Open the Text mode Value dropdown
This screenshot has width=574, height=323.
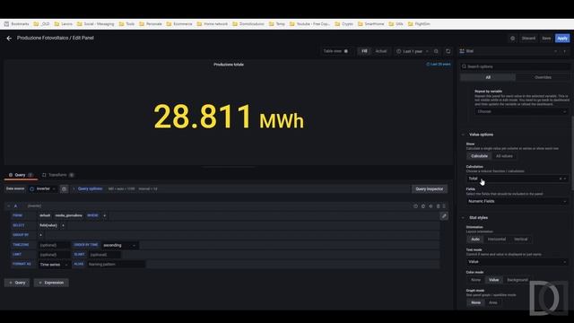click(x=517, y=262)
